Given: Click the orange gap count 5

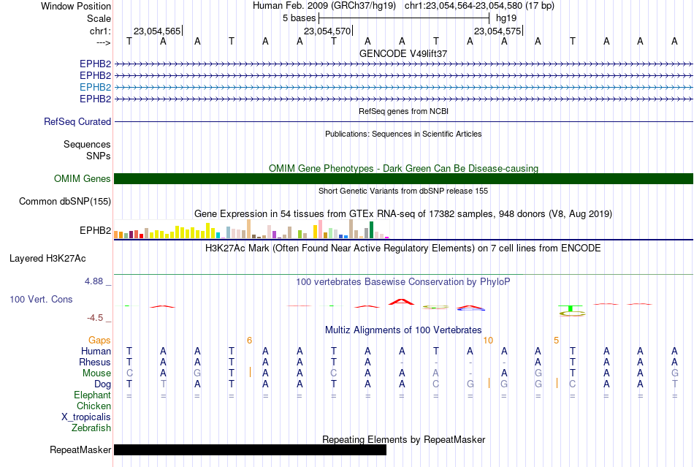Looking at the screenshot, I should pyautogui.click(x=557, y=340).
